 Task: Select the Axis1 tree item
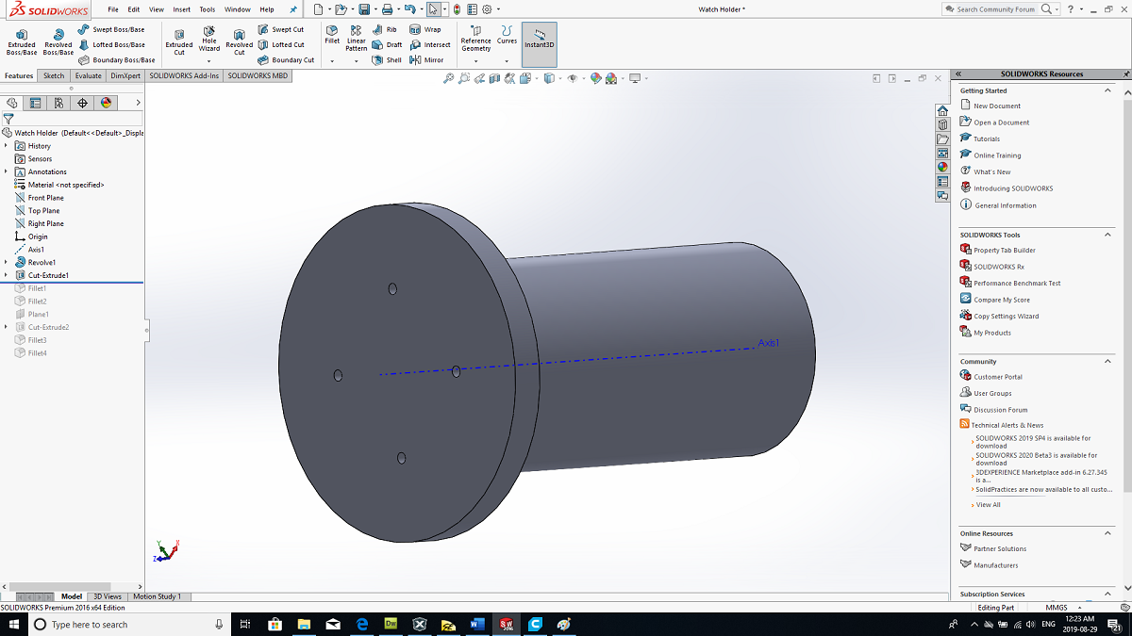coord(36,250)
